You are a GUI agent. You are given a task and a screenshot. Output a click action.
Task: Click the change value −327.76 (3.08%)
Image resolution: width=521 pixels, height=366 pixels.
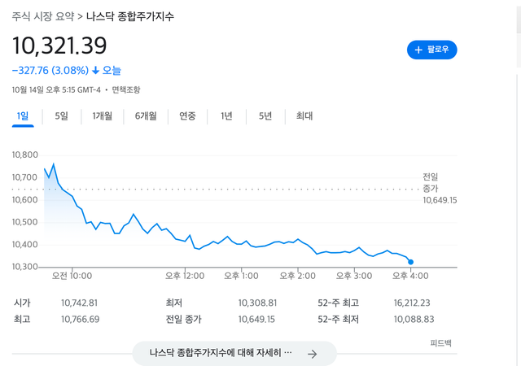pos(50,71)
